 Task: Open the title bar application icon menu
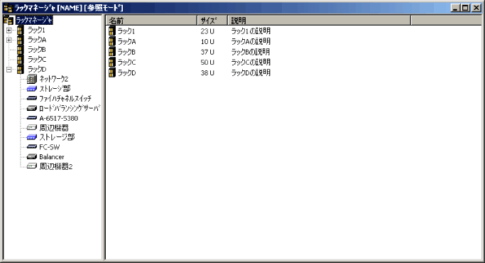click(8, 8)
